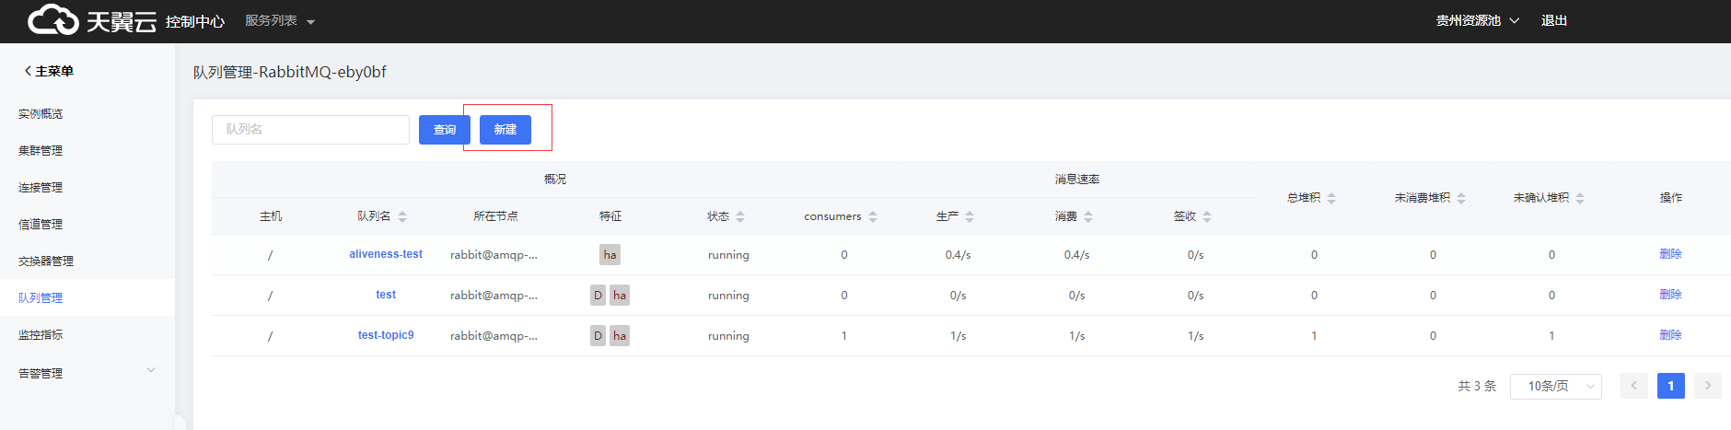Delete the aliveness-test queue
The height and width of the screenshot is (430, 1731).
click(1670, 254)
